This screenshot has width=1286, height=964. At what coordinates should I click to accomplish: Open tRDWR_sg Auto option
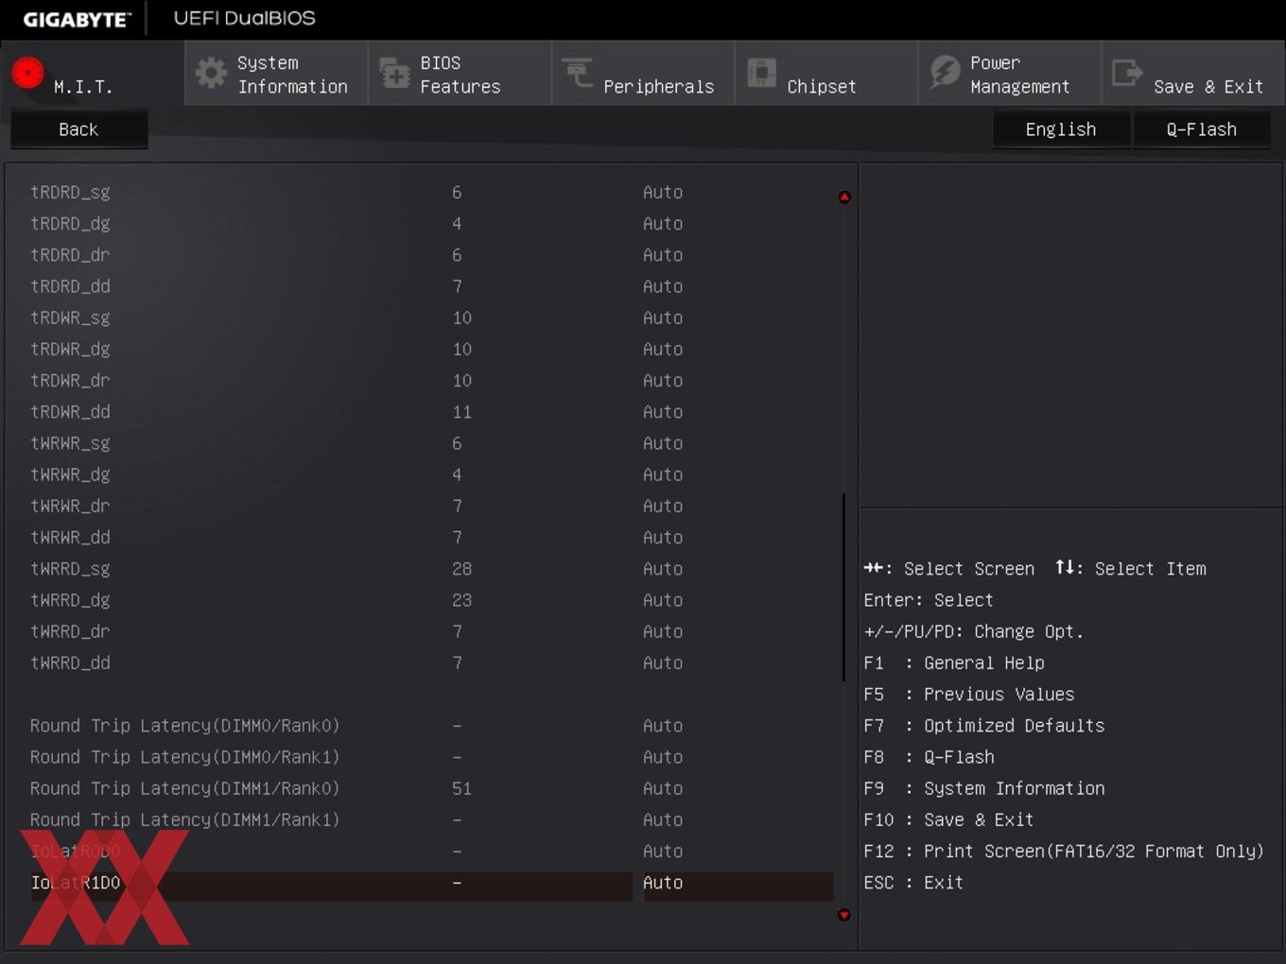point(663,318)
